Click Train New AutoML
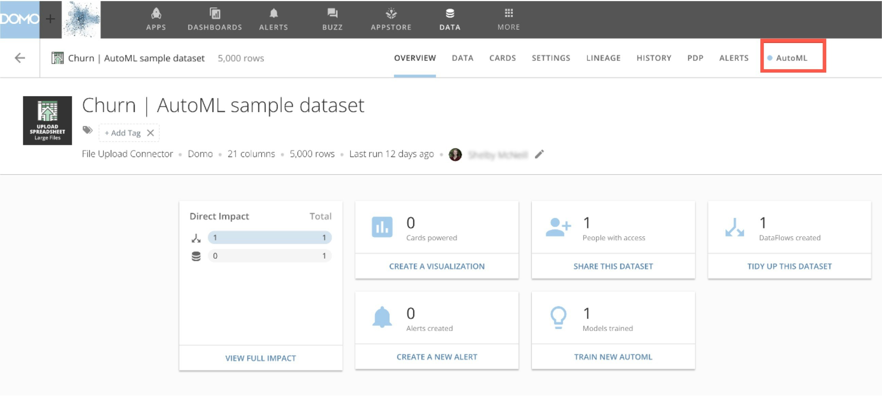Viewport: 882px width, 399px height. click(x=613, y=357)
